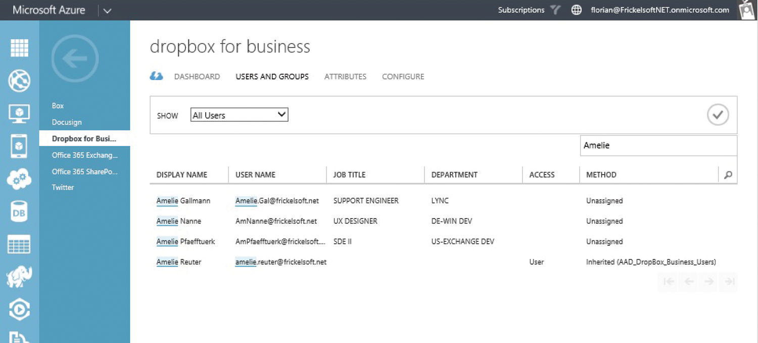Viewport: 758px width, 343px height.
Task: Select the Amelie Pfaefftuerk row name
Action: click(185, 241)
